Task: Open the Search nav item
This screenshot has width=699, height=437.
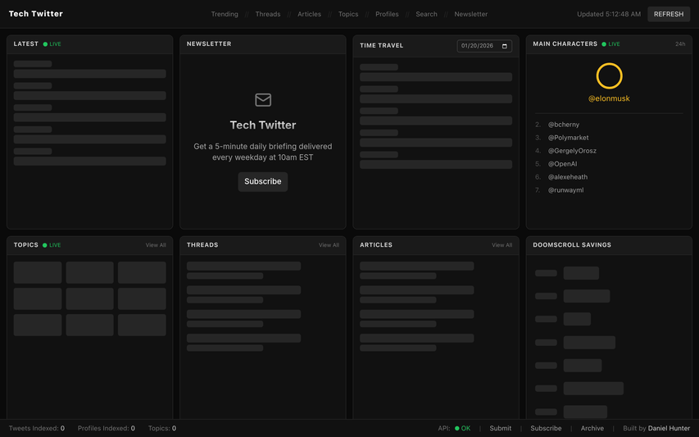Action: [x=426, y=14]
